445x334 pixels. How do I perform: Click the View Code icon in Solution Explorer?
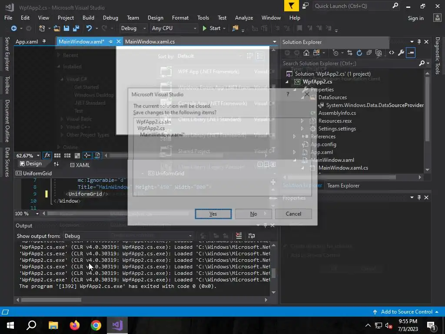(x=392, y=53)
